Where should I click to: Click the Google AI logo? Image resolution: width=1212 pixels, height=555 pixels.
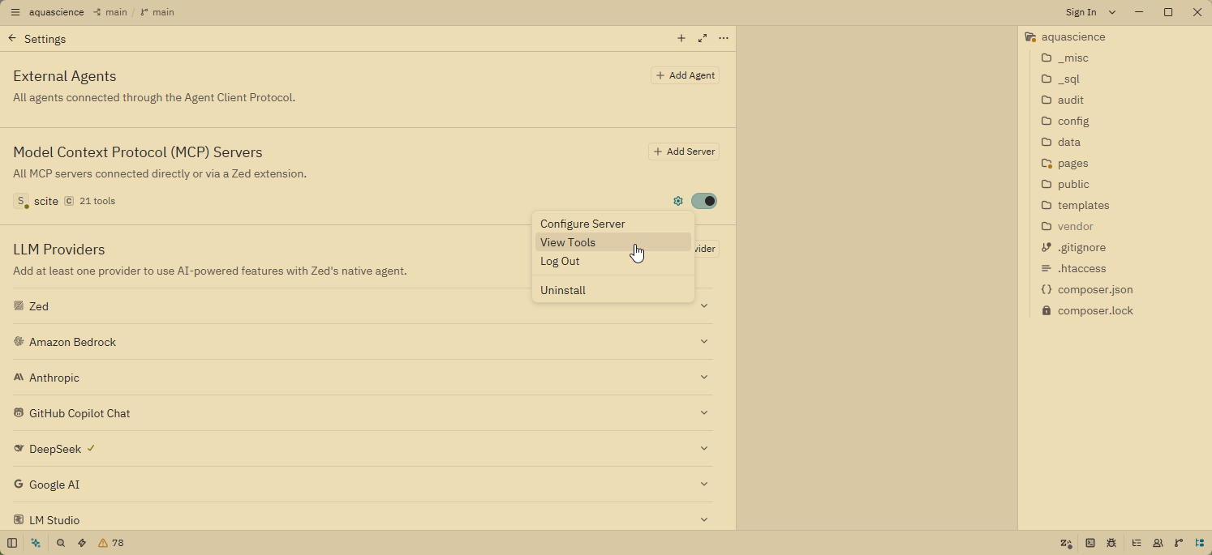click(x=19, y=484)
